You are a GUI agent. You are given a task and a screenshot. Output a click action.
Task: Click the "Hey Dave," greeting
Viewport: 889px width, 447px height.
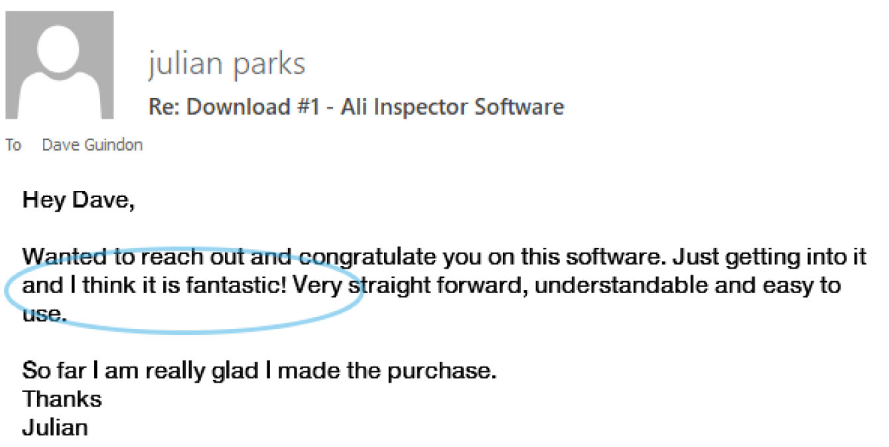coord(78,200)
